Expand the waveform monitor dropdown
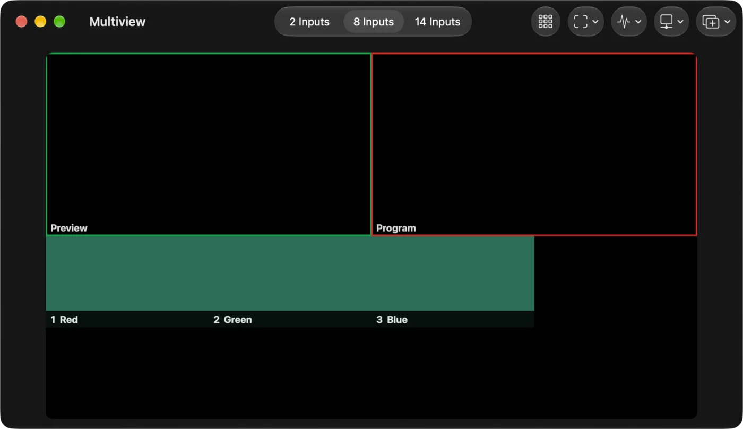 coord(629,22)
